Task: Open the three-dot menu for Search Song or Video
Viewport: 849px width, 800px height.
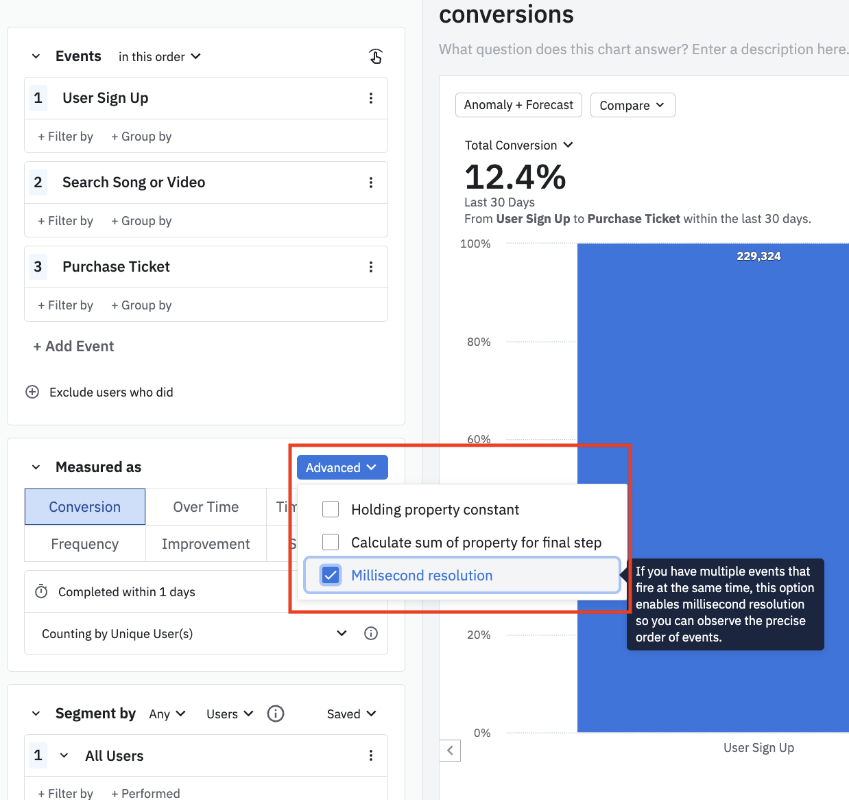Action: coord(371,183)
